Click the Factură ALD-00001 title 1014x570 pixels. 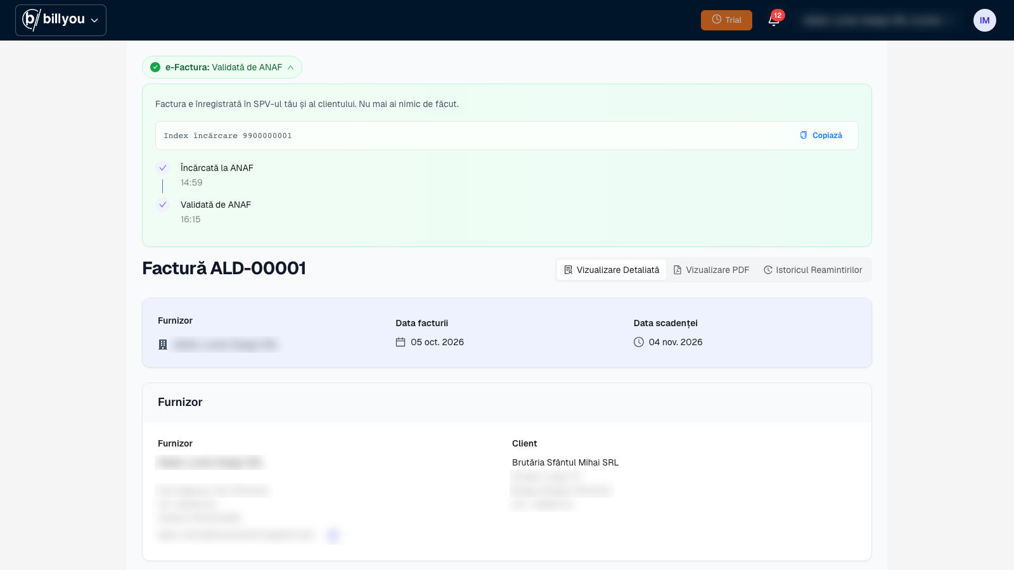224,269
